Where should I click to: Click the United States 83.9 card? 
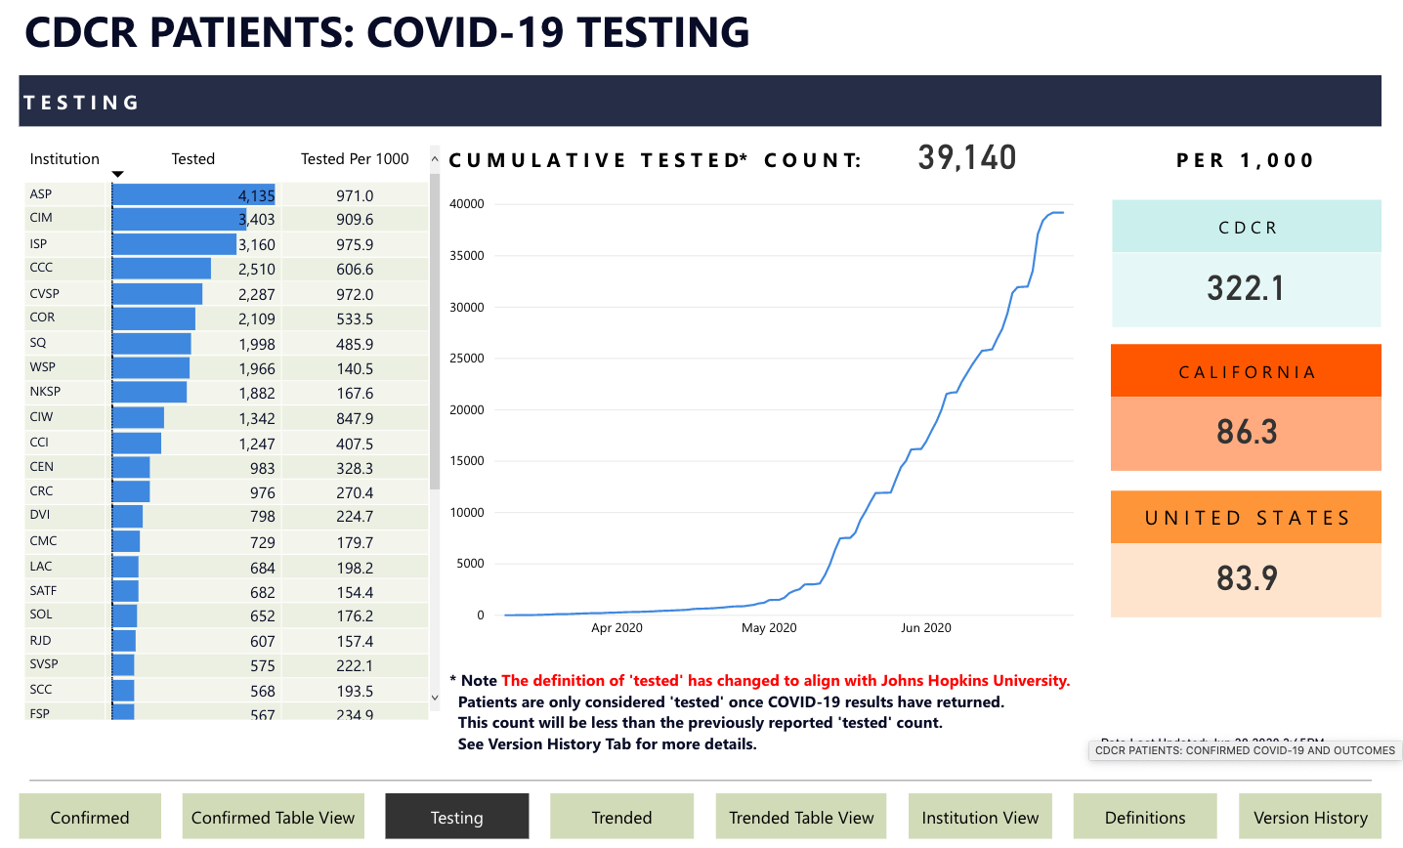[1246, 554]
